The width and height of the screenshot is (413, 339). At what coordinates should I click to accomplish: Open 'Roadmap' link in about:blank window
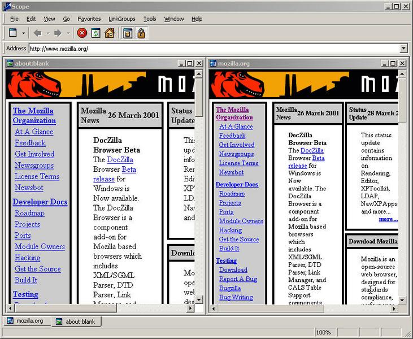tap(29, 213)
